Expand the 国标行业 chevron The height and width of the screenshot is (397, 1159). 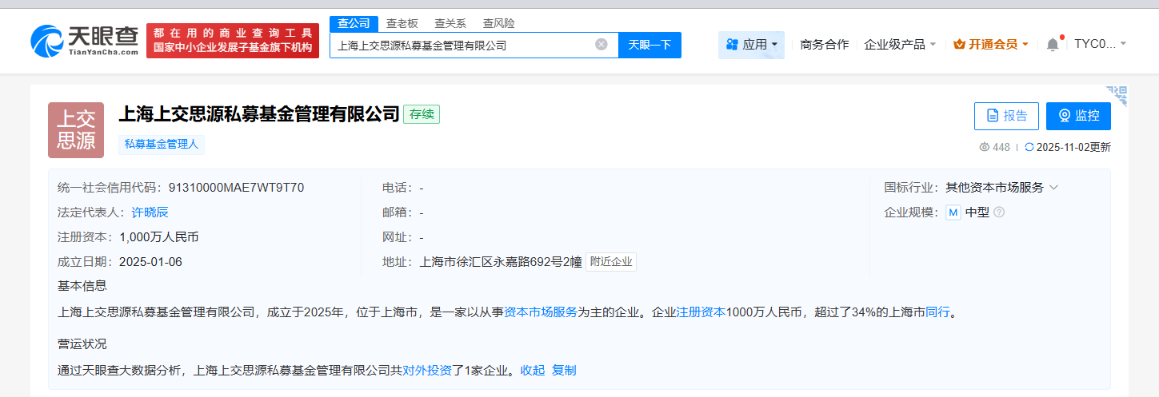click(1053, 188)
